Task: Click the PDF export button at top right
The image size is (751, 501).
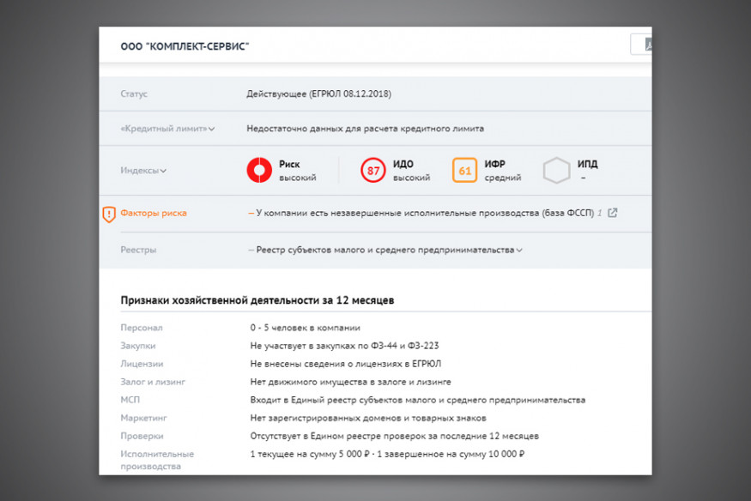Action: point(641,45)
